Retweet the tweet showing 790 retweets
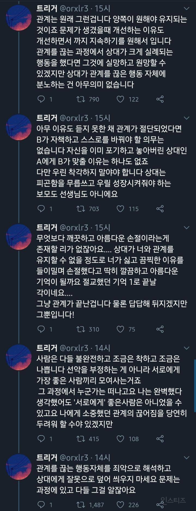Viewport: 196px width, 511px height. 81,99
